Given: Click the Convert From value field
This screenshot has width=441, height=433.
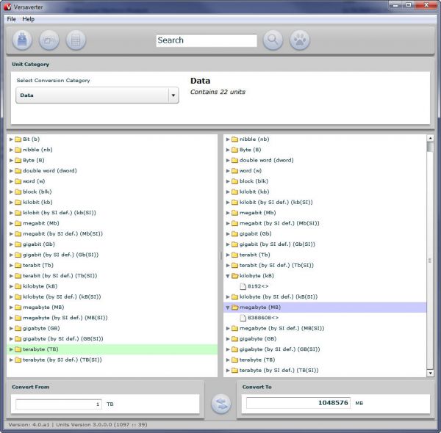Looking at the screenshot, I should pos(59,404).
